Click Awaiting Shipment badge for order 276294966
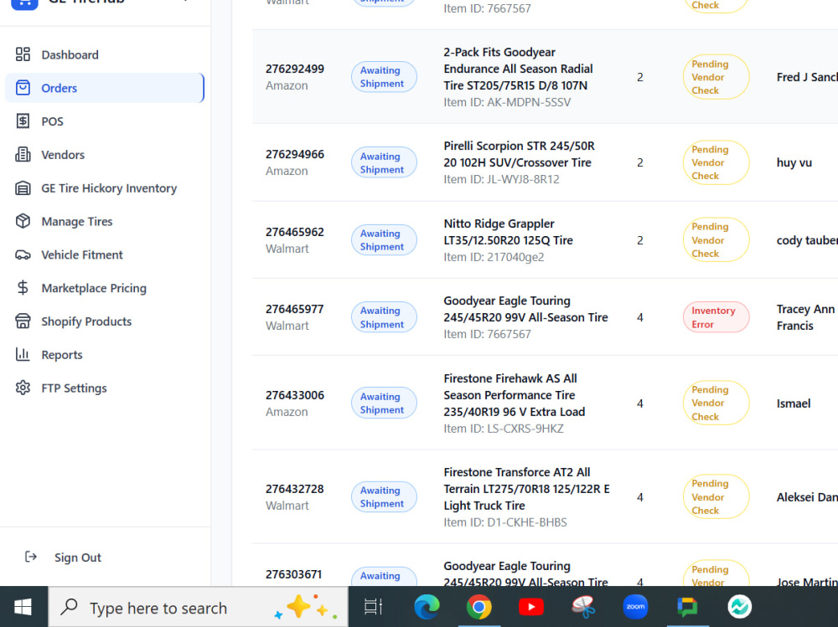 [384, 162]
